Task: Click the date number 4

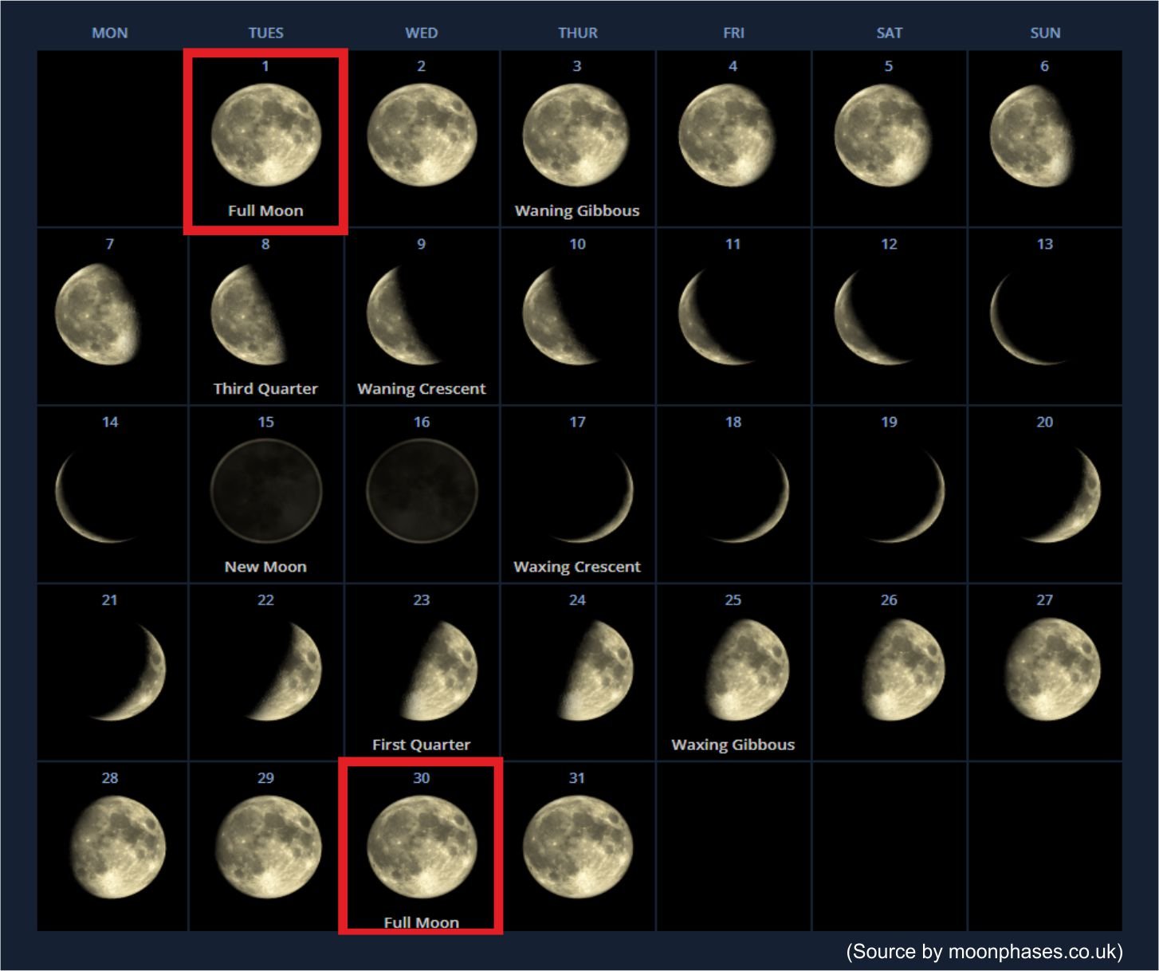Action: [x=733, y=66]
